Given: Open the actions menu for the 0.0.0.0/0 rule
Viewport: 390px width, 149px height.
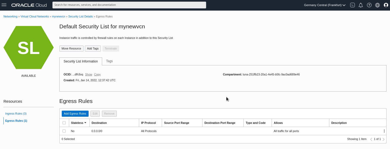Looking at the screenshot, I should click(384, 131).
